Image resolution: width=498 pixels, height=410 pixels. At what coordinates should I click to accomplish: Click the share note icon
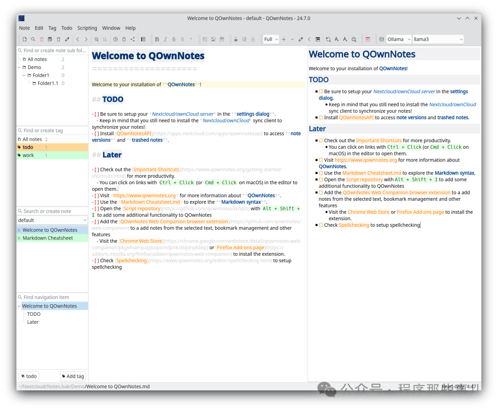click(x=133, y=39)
